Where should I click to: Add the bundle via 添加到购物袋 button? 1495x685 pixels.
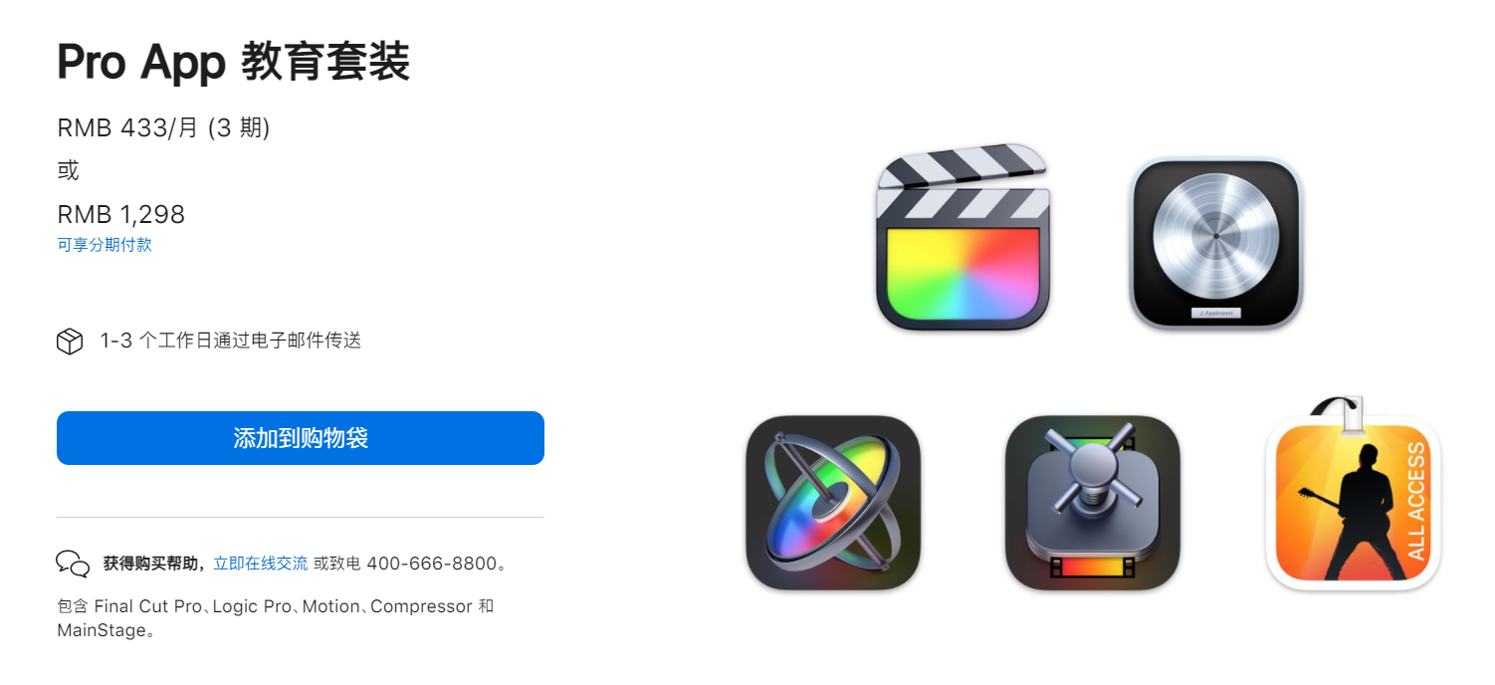click(301, 438)
